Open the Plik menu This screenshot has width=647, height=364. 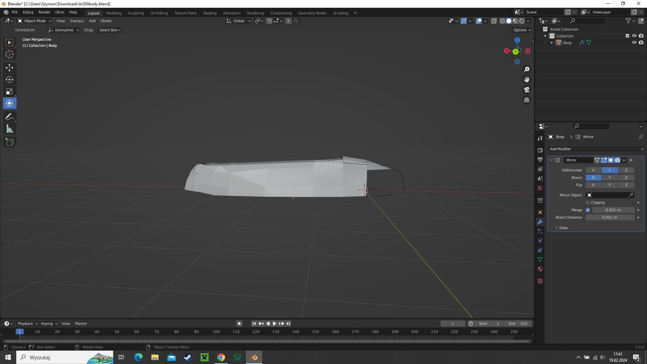pos(15,12)
